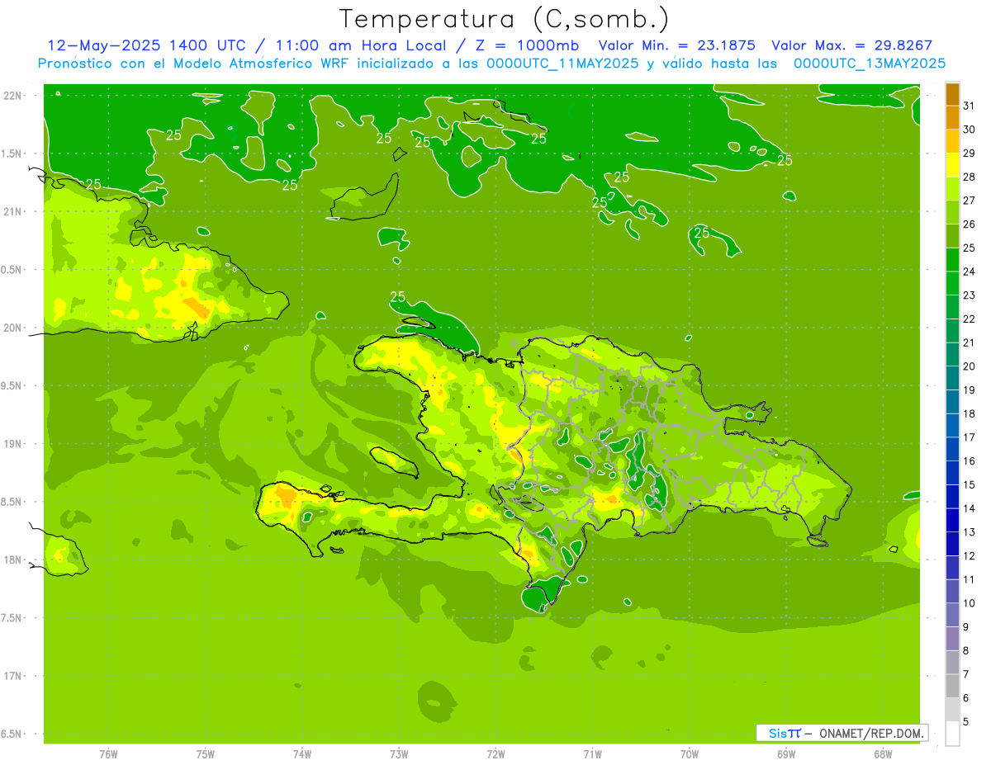Click the "74W" longitude label

click(x=302, y=754)
